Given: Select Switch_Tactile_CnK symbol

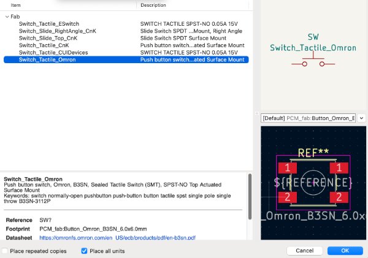Looking at the screenshot, I should point(44,45).
